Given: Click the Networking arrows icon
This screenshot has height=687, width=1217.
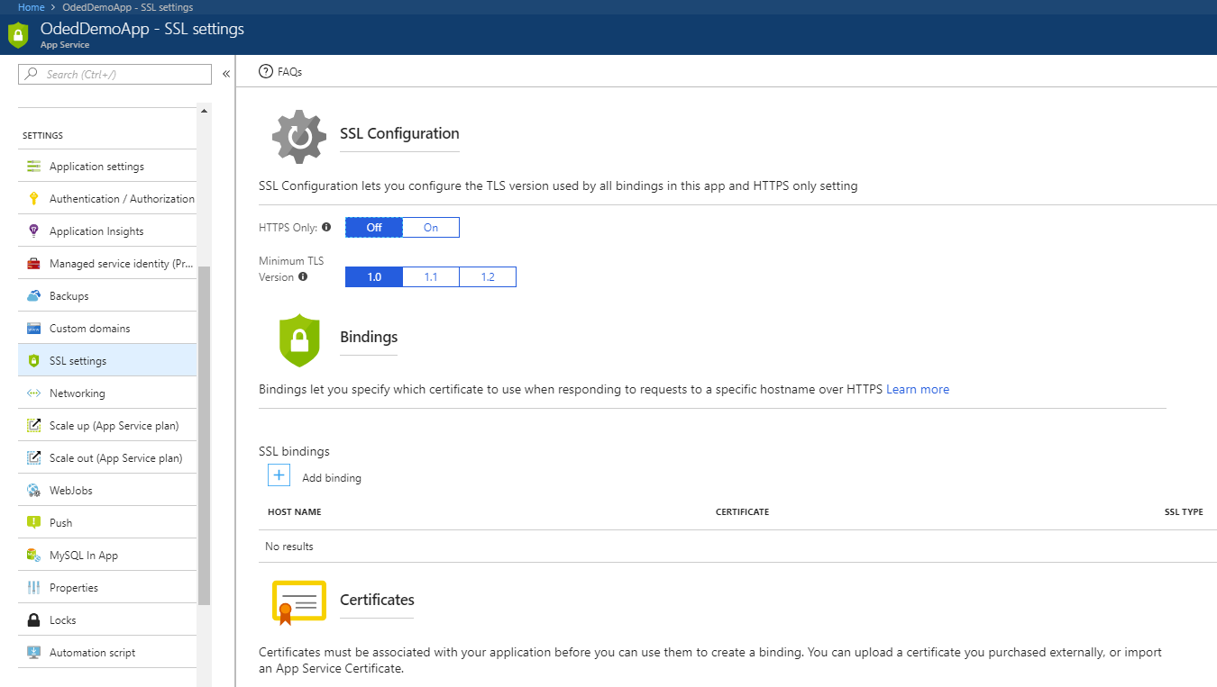Looking at the screenshot, I should (33, 393).
